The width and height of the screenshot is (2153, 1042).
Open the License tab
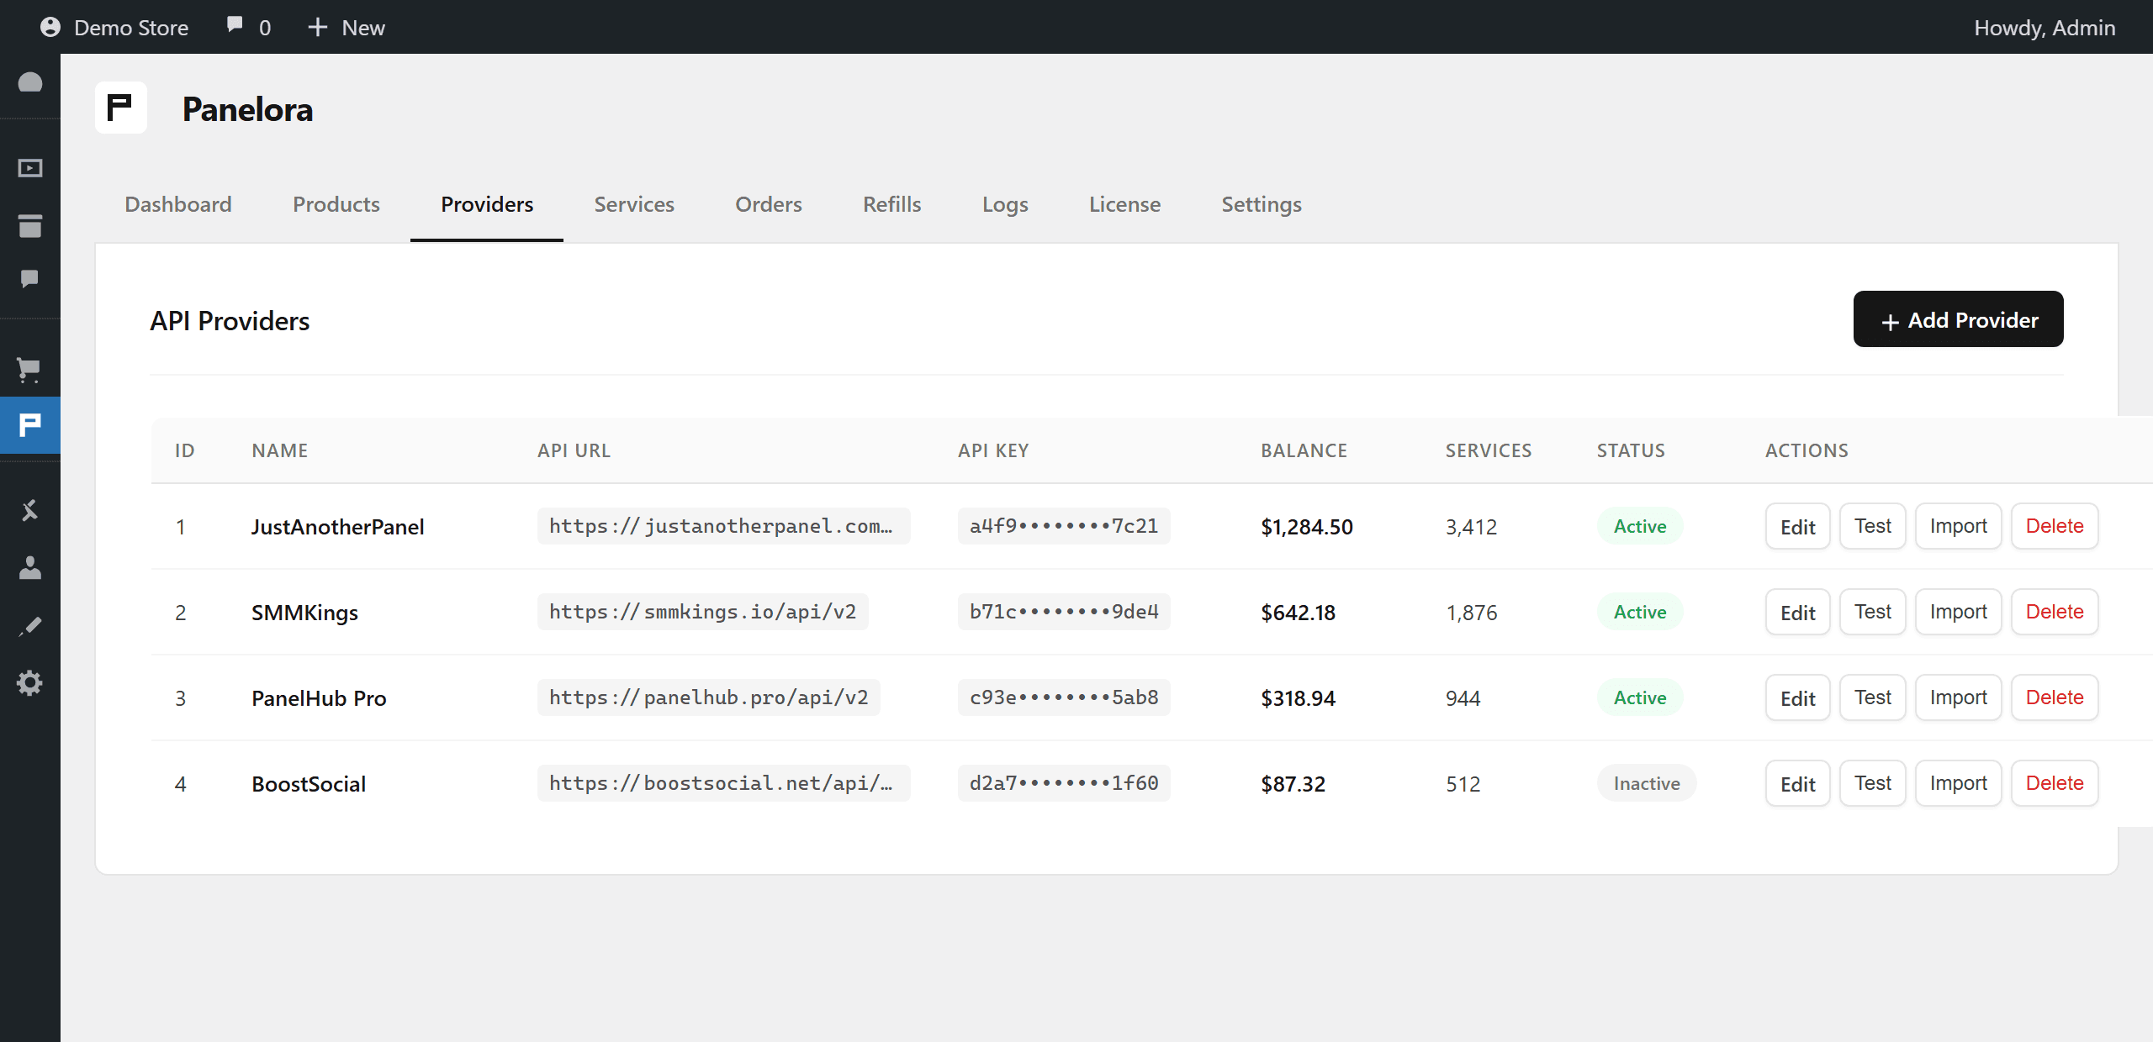pos(1124,204)
